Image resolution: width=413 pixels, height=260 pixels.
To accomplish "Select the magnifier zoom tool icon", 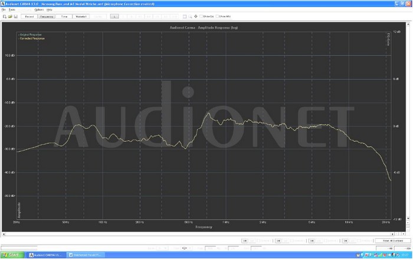I will coord(190,17).
